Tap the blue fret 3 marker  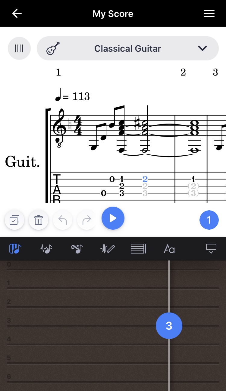pos(169,326)
